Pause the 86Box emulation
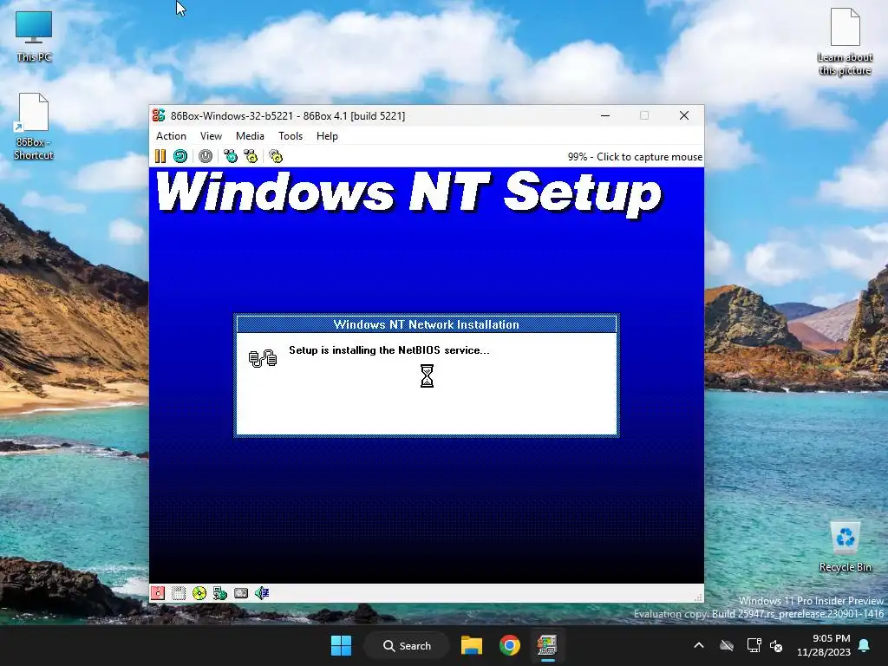 160,156
